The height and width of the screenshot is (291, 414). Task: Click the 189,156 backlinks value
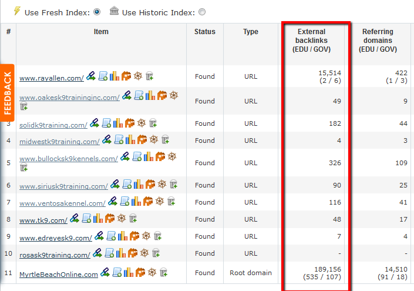pyautogui.click(x=328, y=269)
